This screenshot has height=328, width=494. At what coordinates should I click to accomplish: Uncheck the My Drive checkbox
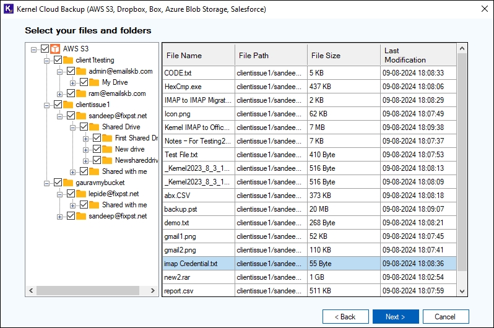pos(84,82)
